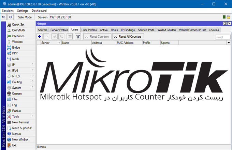Switch to the Cookies tab
Screen dimensions: 232x150
click(214, 30)
